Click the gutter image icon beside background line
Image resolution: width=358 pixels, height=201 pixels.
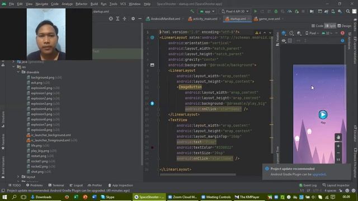(x=152, y=65)
